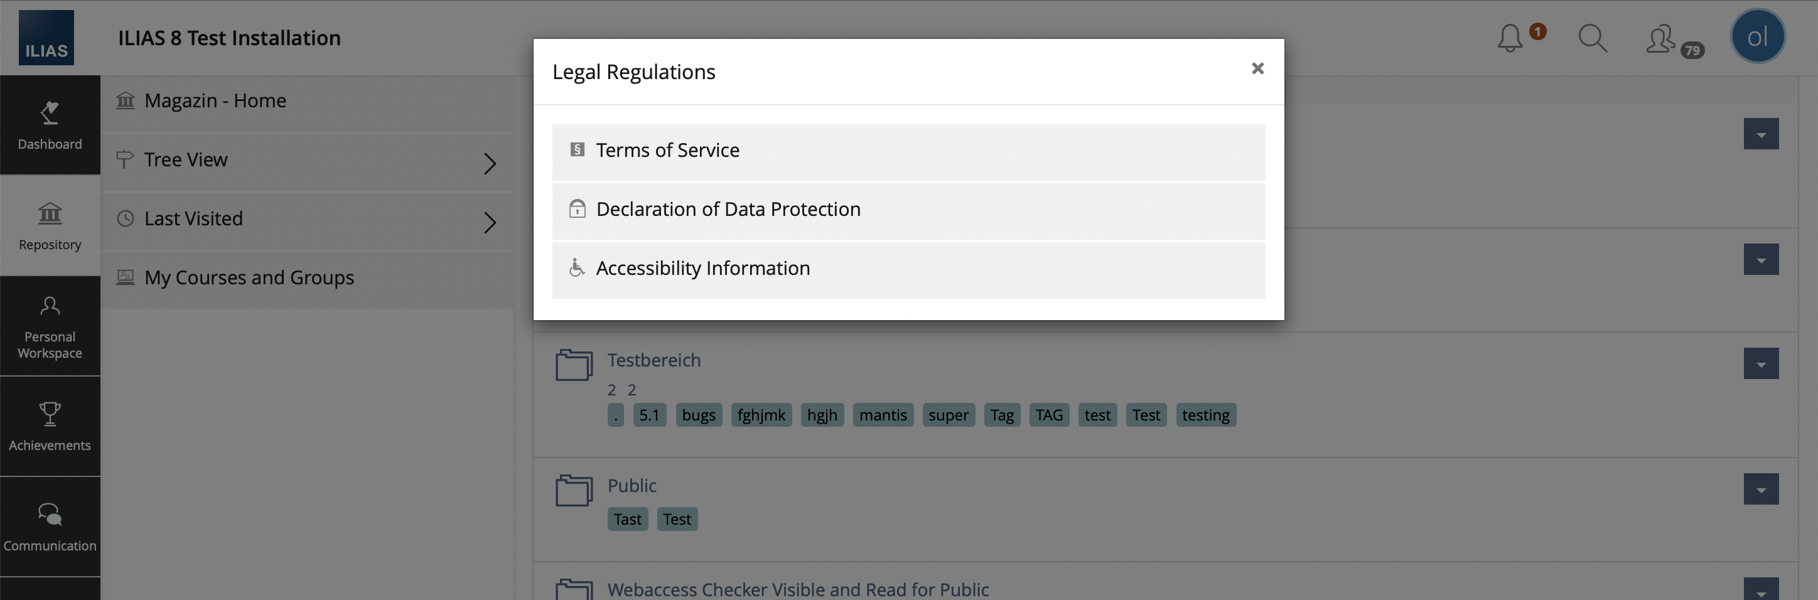
Task: Open Communication in the sidebar
Action: coord(50,526)
